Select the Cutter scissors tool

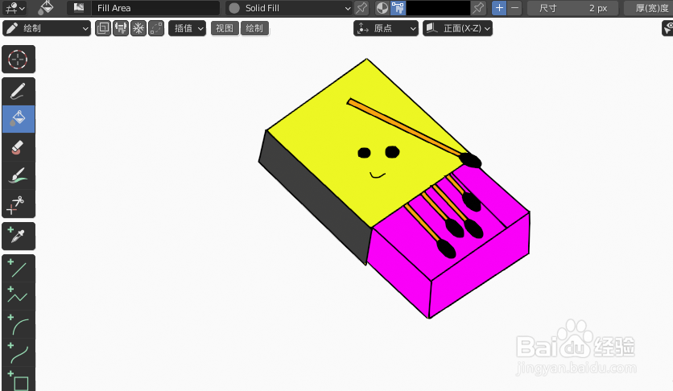tap(18, 204)
